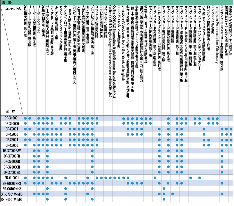Click column header リーダーズ英和辞典 第3版
Viewport: 234px width, 206px height.
[30, 26]
